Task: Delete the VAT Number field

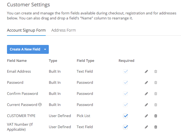Action: coord(156,127)
